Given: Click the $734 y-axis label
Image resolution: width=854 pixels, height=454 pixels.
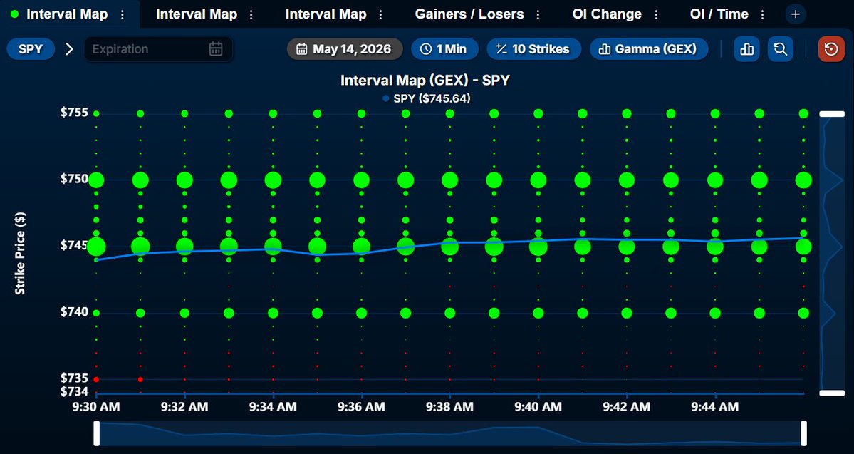Looking at the screenshot, I should 74,391.
